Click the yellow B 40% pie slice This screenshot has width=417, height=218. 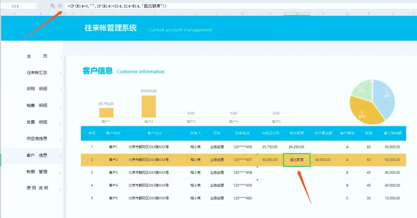(x=365, y=111)
